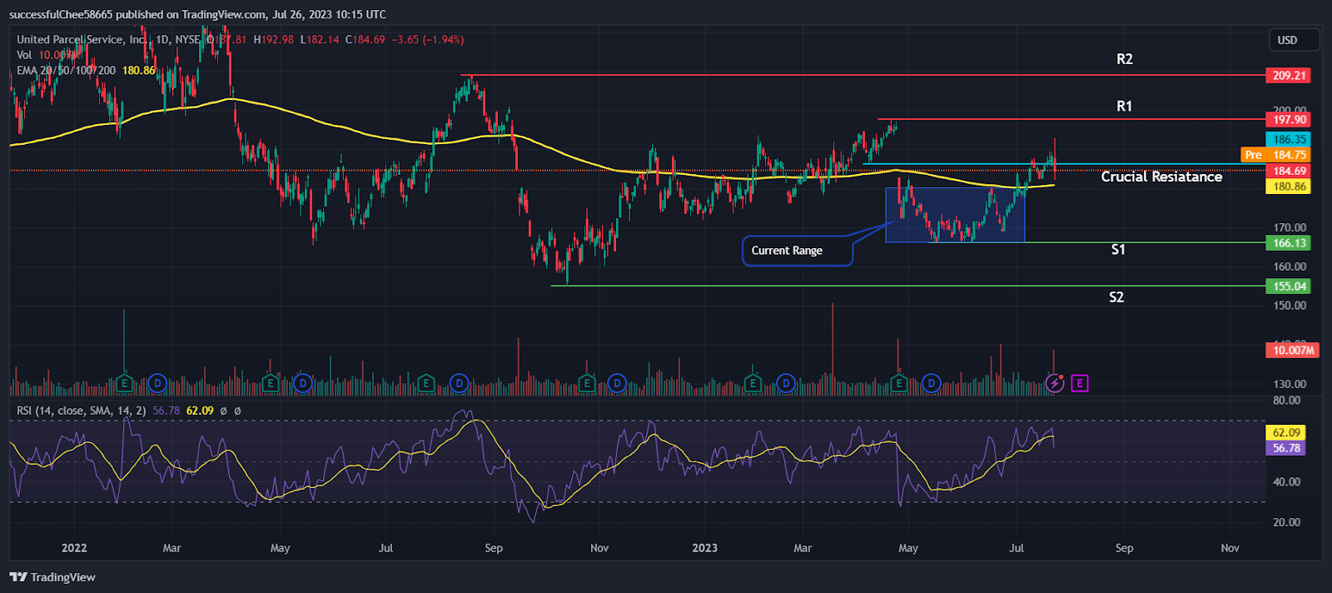Viewport: 1332px width, 593px height.
Task: Select the RSI (14, close, SMA, 14, 2) legend
Action: pyautogui.click(x=82, y=411)
